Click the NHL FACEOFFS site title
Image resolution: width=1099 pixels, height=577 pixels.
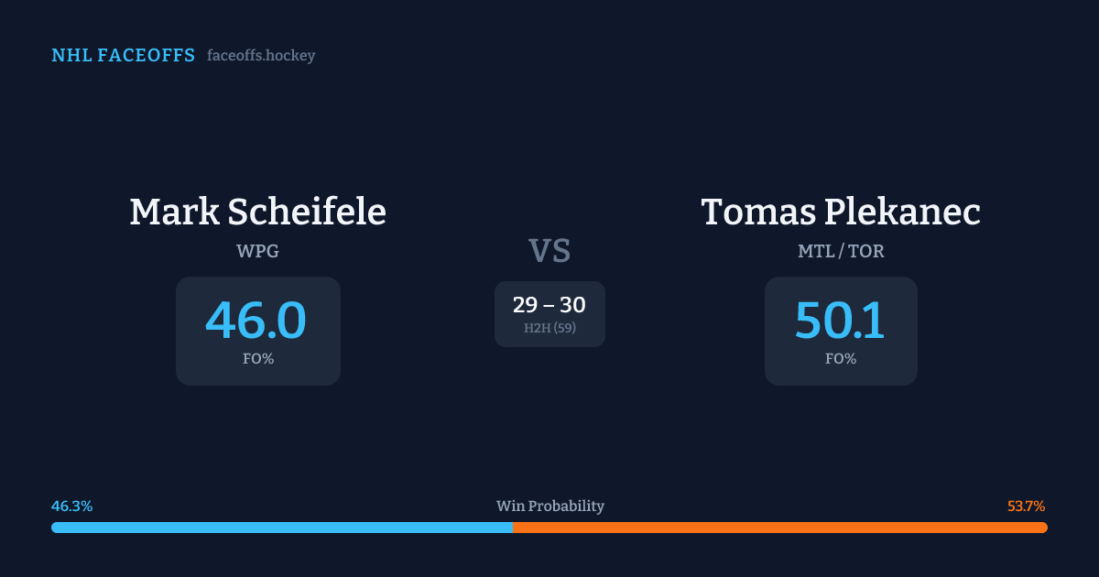tap(123, 56)
